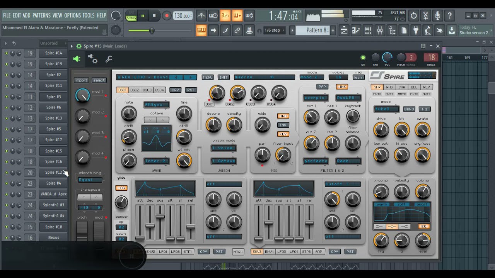495x278 pixels.
Task: Open the plugin picker plug icon
Action: [416, 31]
